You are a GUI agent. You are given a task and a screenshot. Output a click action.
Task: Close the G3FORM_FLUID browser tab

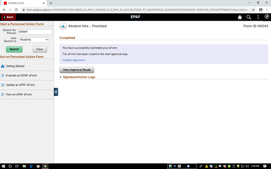tap(44, 3)
